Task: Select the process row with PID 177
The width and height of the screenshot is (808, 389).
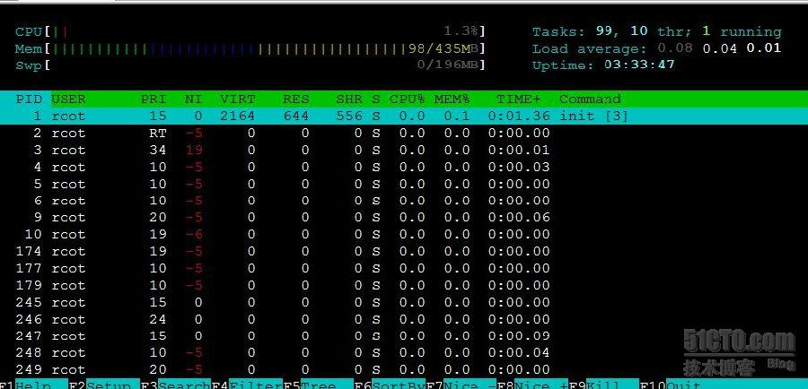Action: [404, 269]
